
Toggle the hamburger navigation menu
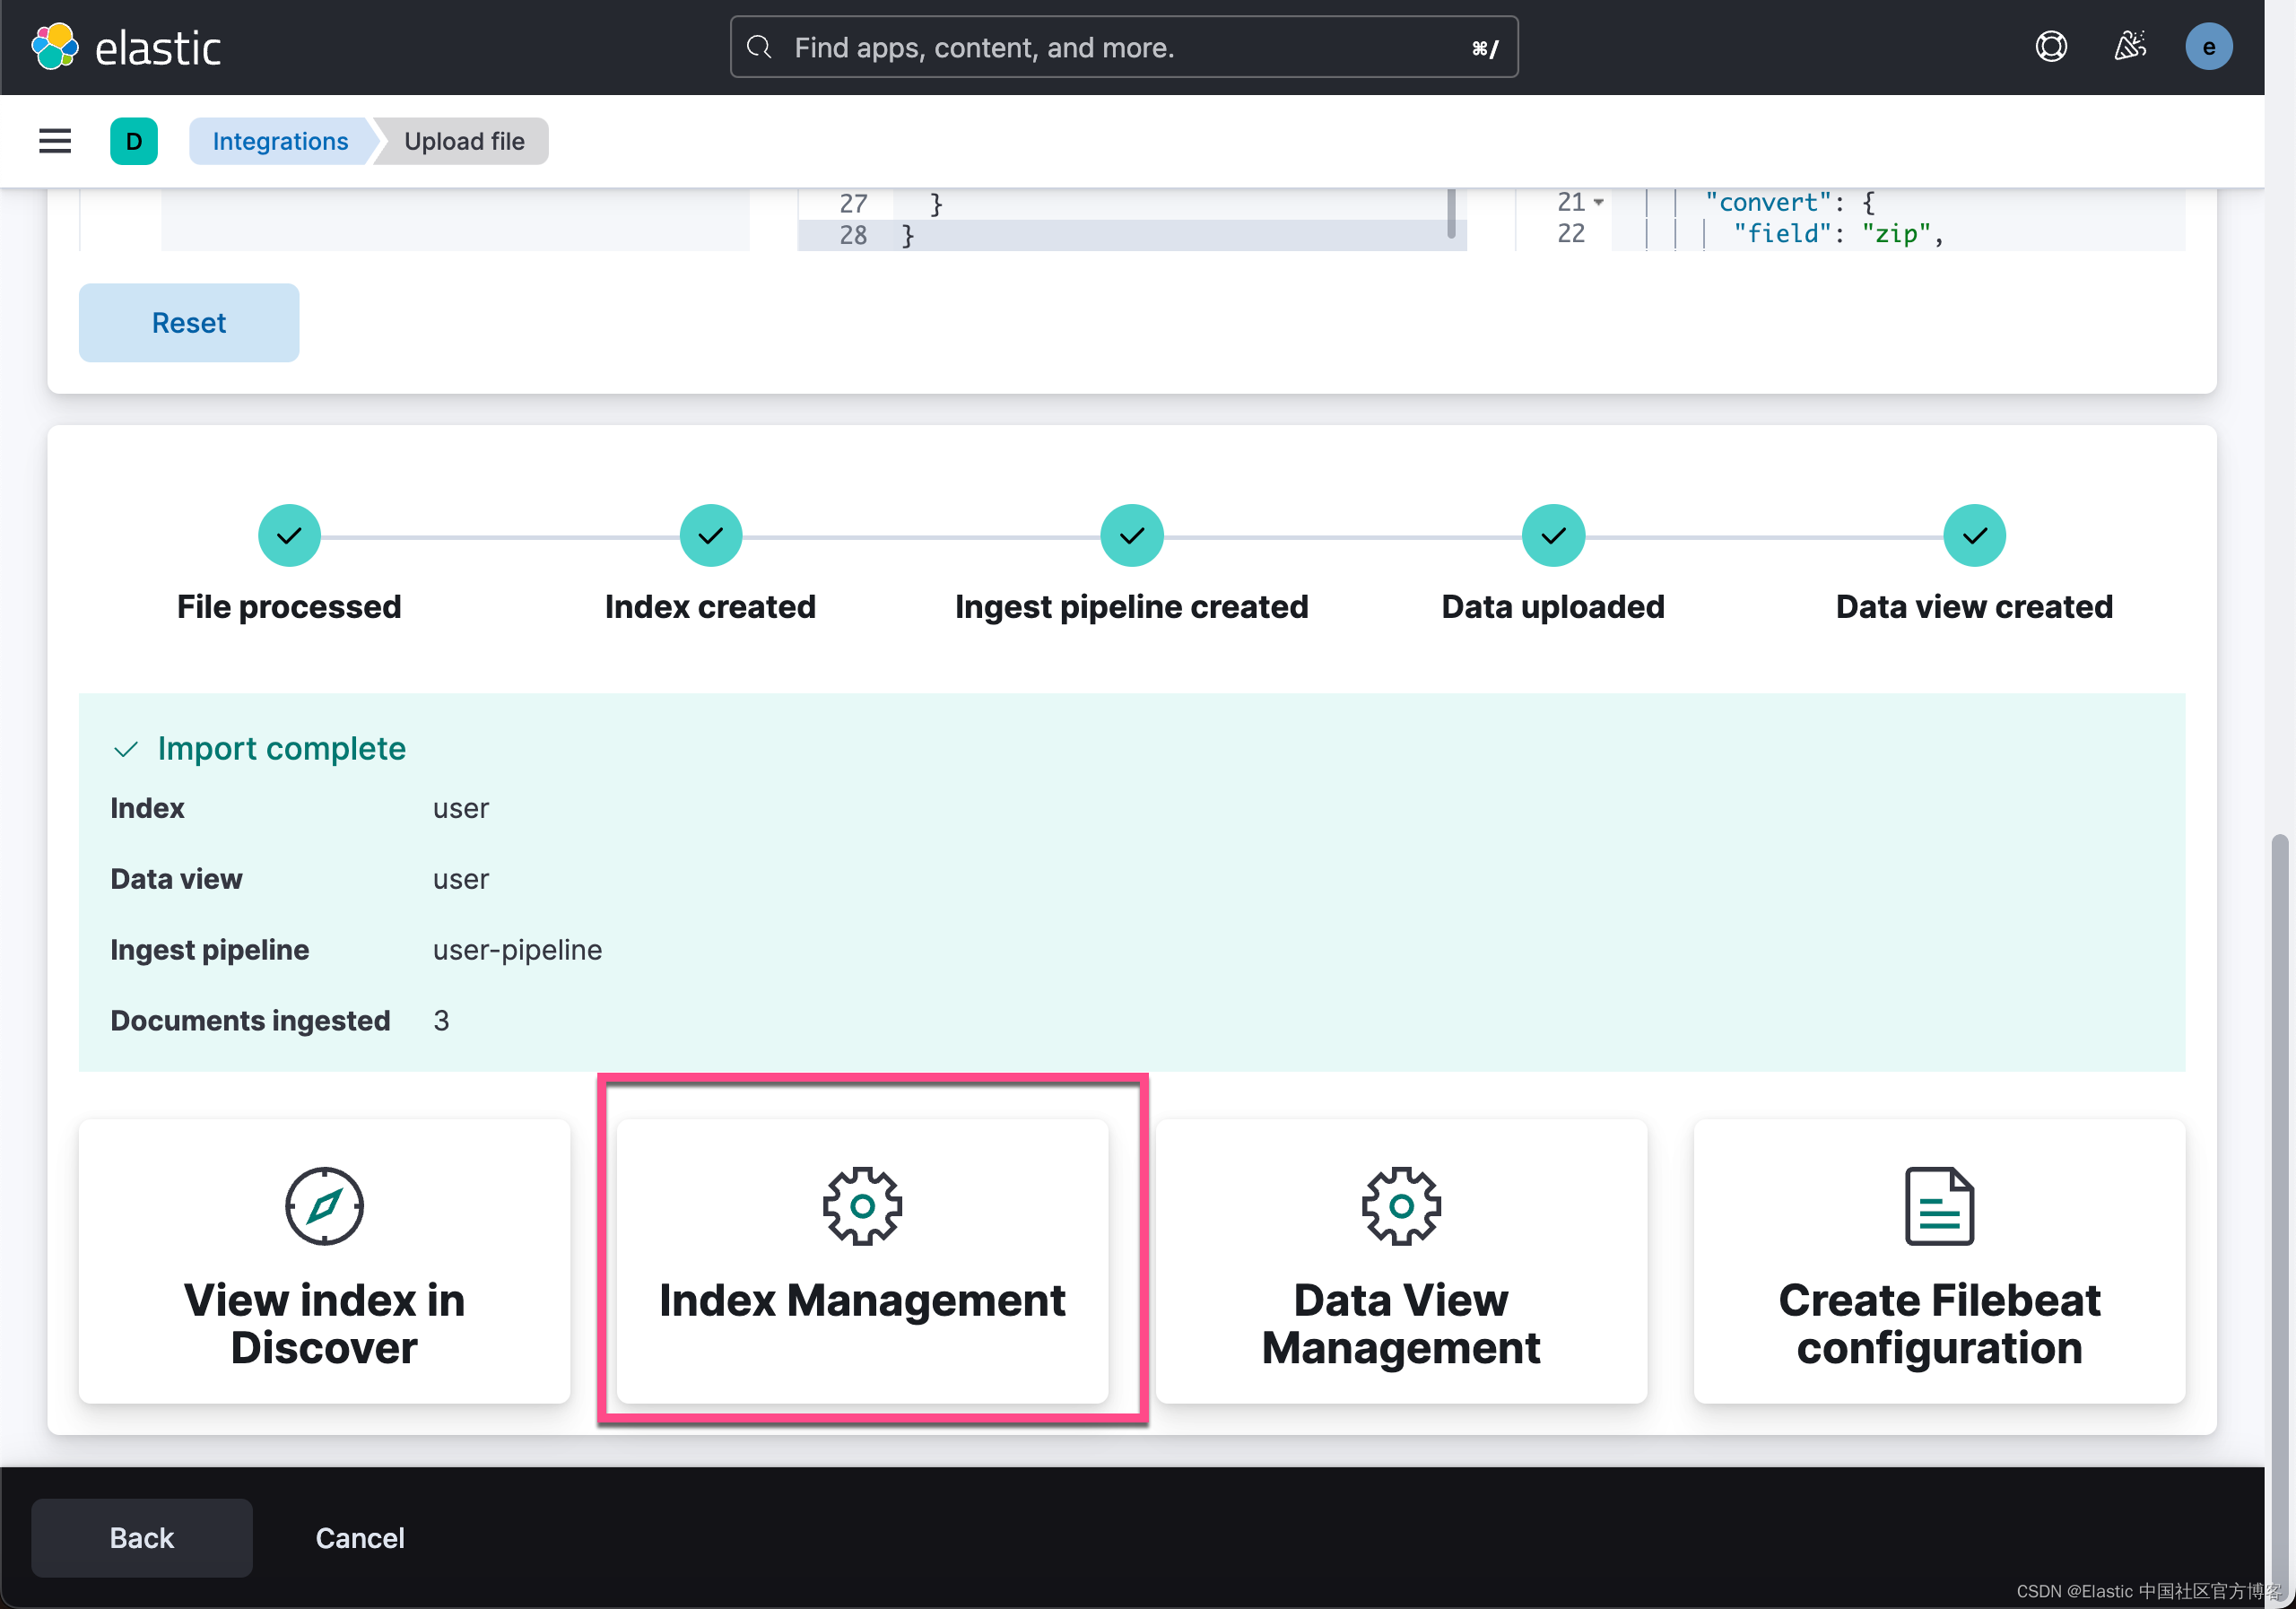(55, 141)
